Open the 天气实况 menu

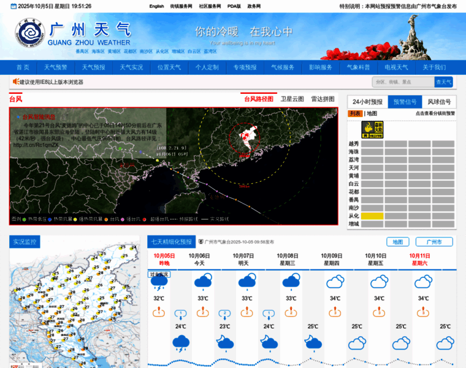coord(131,67)
